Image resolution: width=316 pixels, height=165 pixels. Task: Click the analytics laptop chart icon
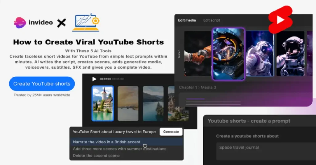click(86, 22)
